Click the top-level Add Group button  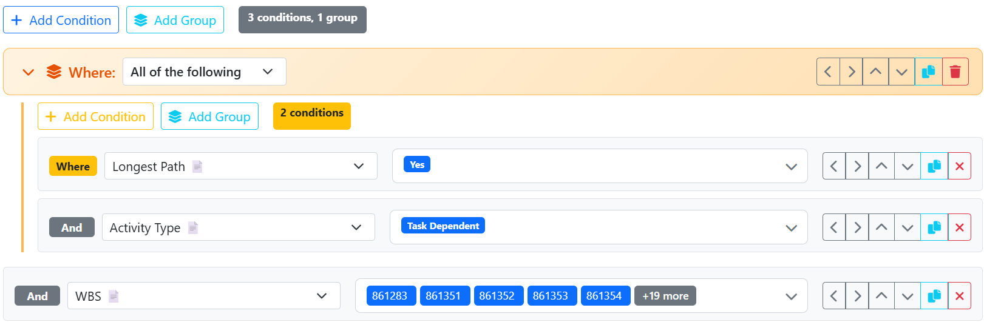tap(175, 20)
